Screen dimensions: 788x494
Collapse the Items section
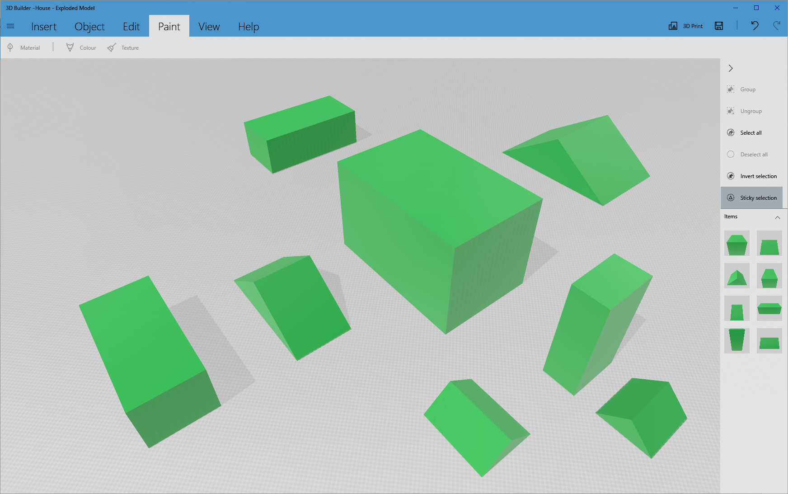tap(778, 217)
